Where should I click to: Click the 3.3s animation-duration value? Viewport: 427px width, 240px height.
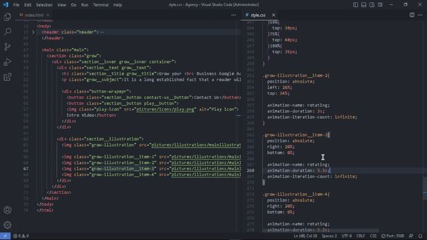[x=322, y=171]
